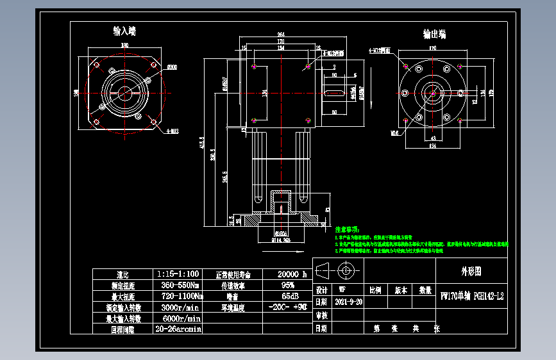Click the M16 callout on output view
The height and width of the screenshot is (360, 556).
tap(394, 133)
